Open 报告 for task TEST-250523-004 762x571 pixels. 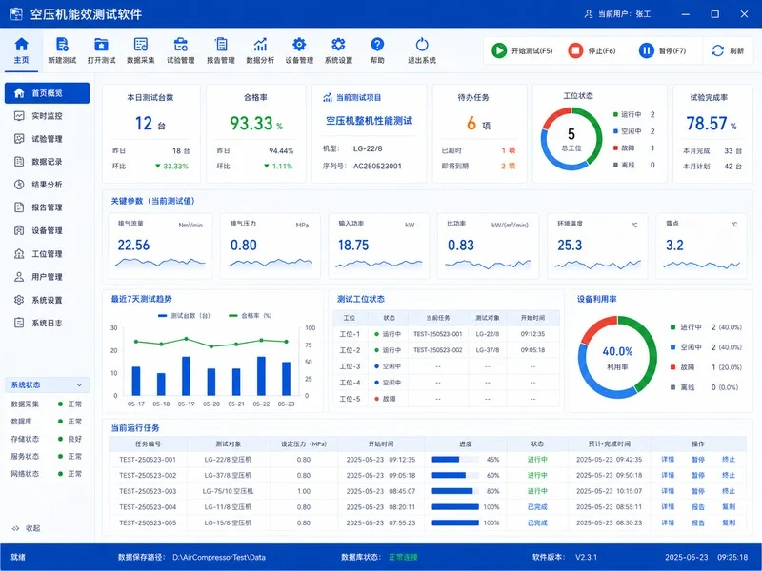pos(698,507)
